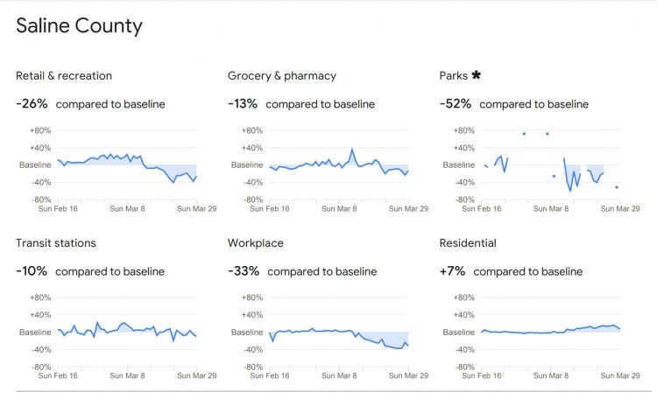This screenshot has height=399, width=657.
Task: Click the -26% retail value
Action: tap(32, 104)
